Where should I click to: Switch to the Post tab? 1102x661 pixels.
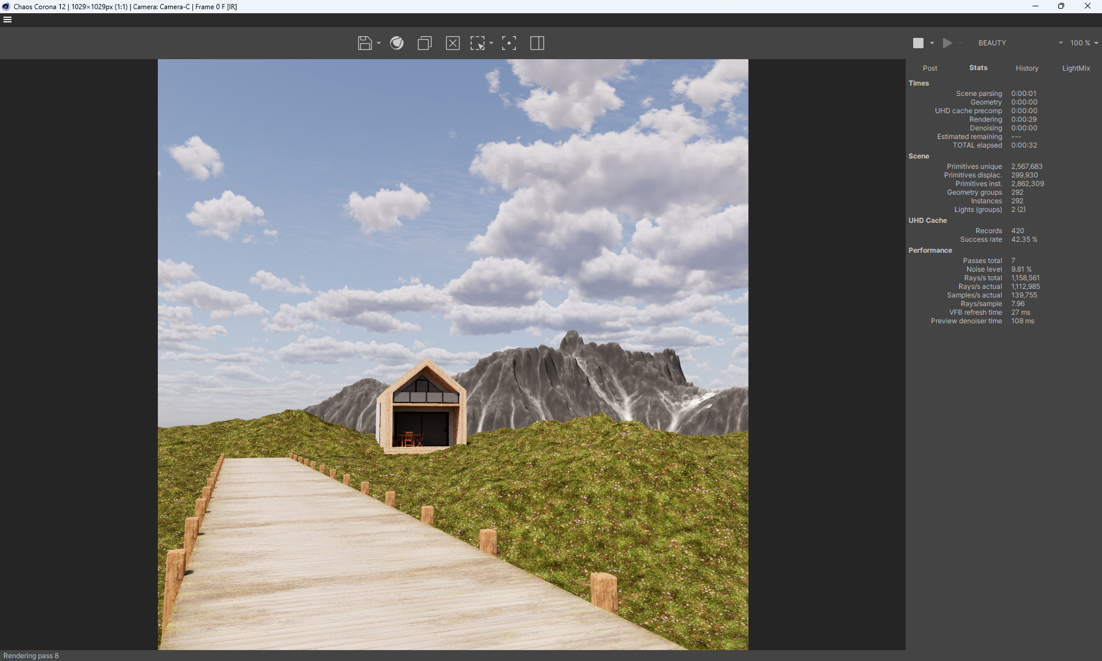(x=930, y=68)
